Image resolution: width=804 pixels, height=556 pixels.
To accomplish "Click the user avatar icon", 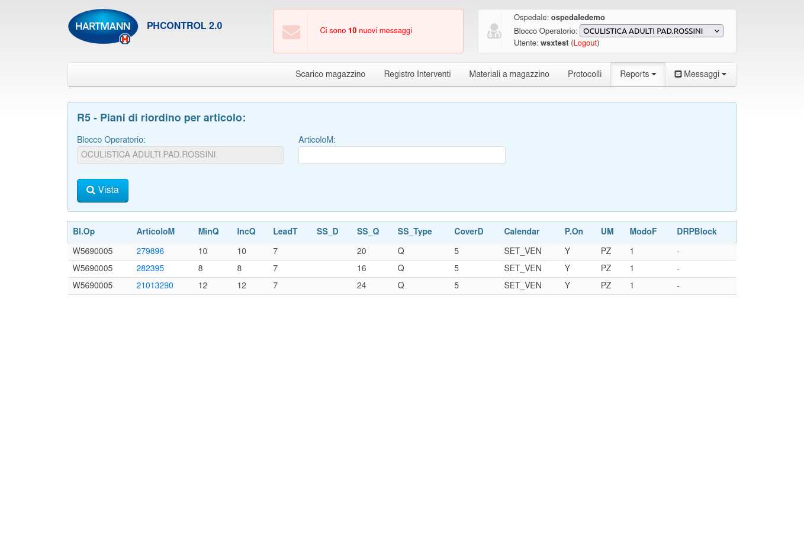I will tap(494, 31).
